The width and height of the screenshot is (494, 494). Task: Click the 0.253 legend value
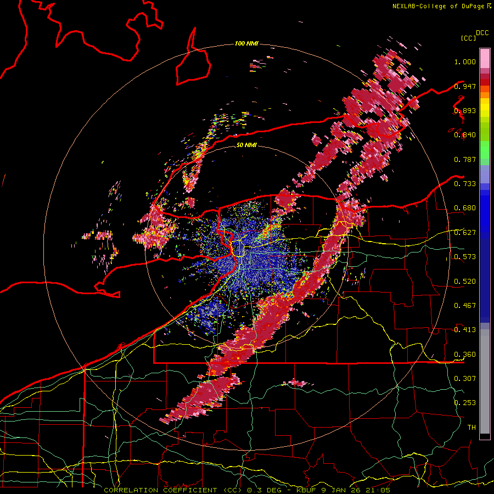click(x=465, y=403)
